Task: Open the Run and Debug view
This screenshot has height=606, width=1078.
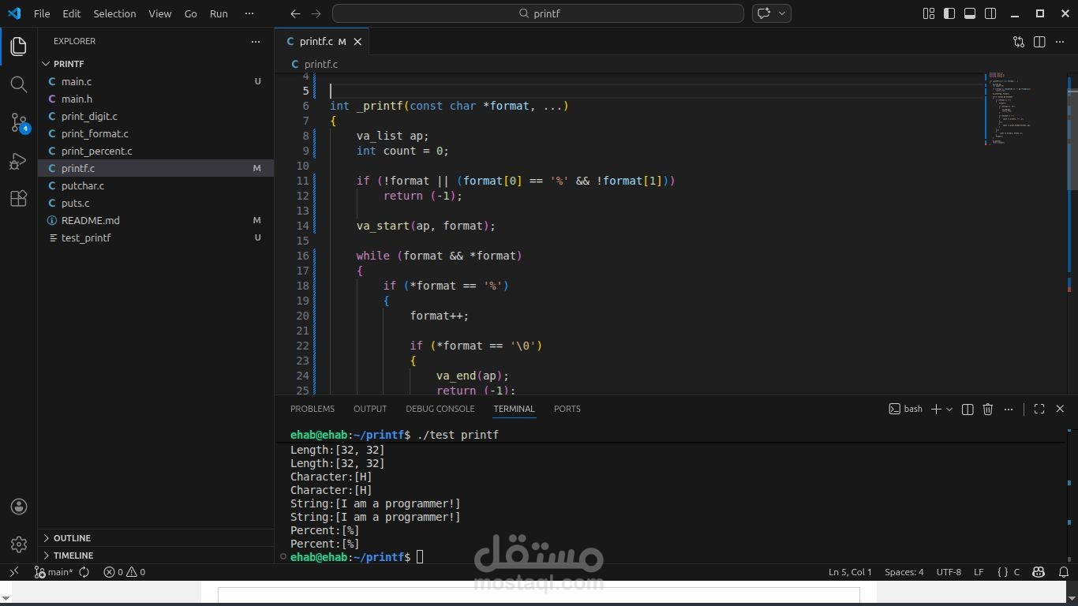Action: click(19, 161)
